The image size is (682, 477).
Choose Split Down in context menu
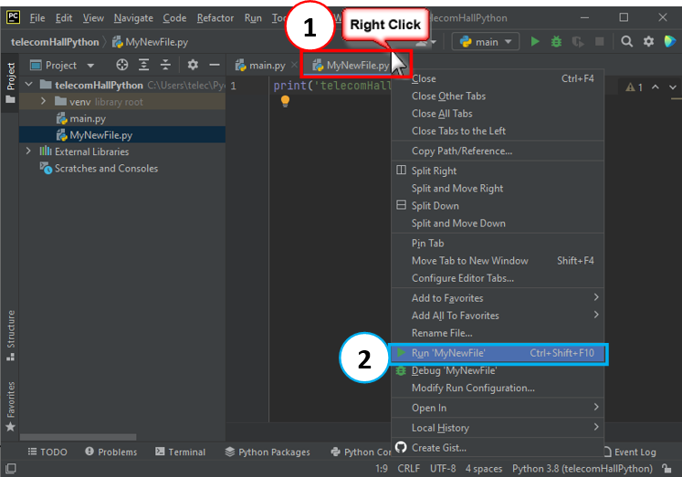(498, 205)
